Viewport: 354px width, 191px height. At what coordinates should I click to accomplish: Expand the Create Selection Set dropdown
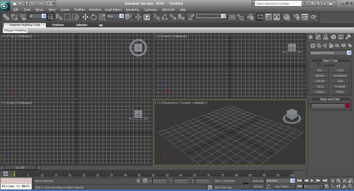[x=224, y=16]
